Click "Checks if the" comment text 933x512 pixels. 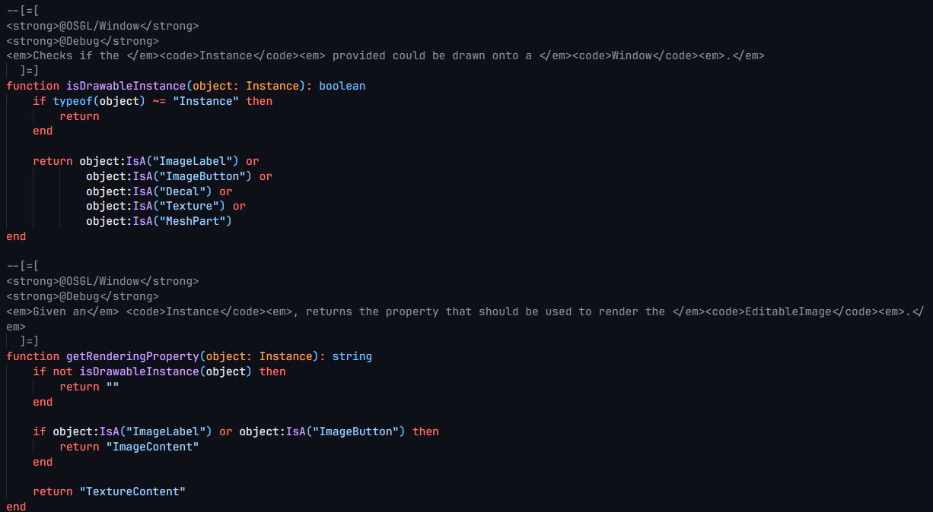[x=76, y=55]
